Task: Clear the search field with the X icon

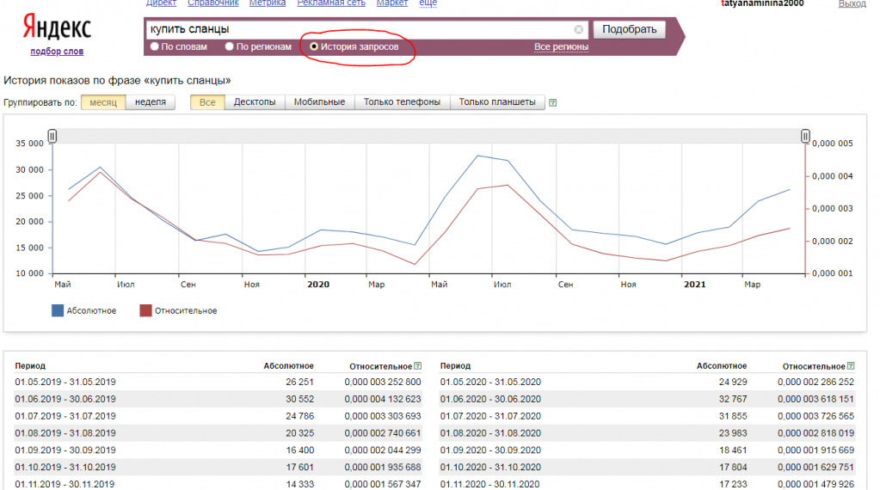Action: point(578,30)
